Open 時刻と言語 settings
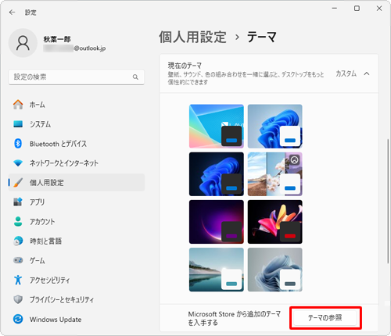 pyautogui.click(x=77, y=241)
